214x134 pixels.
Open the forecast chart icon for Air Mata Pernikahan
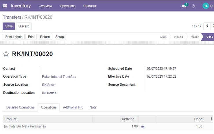(143, 127)
